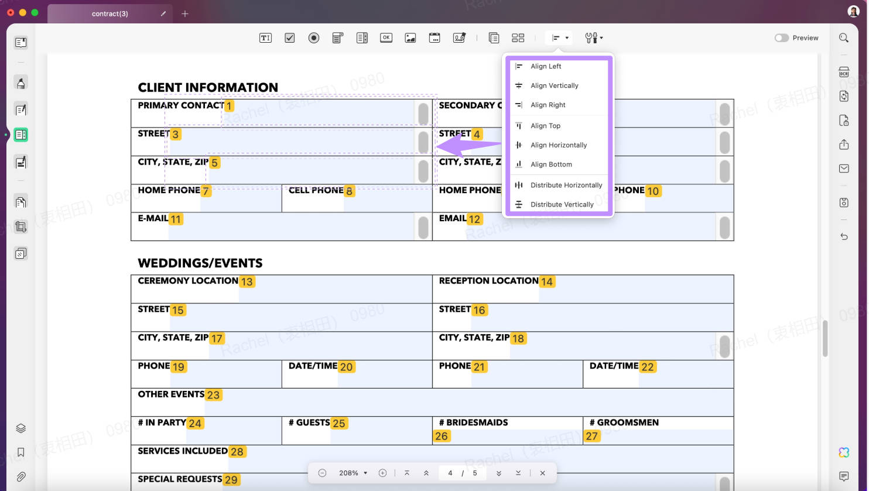Jump to the first page
The image size is (869, 491).
407,473
